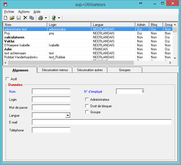Maximize the Utilisateurs window
Viewport: 181px width, 165px height.
coord(163,3)
